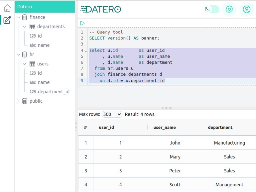
Task: Select the hr schema node
Action: pos(32,54)
